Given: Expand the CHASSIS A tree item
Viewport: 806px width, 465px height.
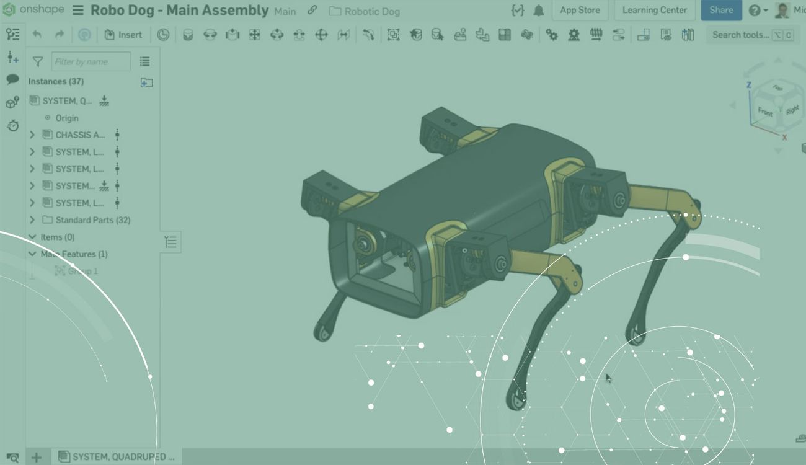Looking at the screenshot, I should point(32,135).
